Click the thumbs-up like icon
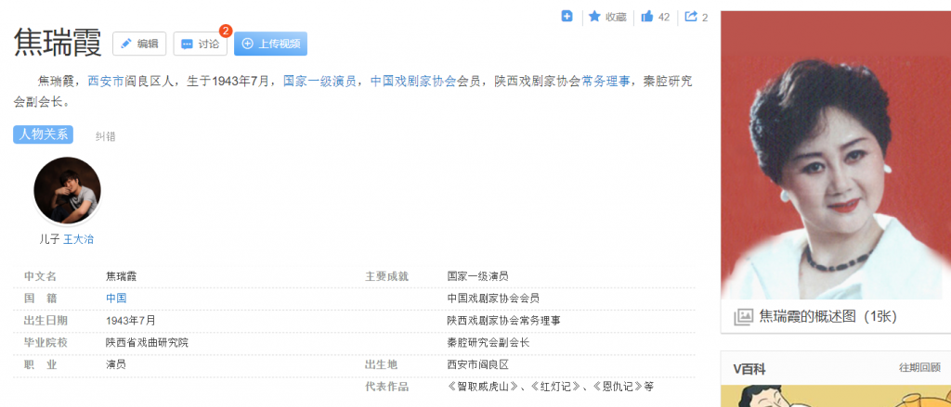 pyautogui.click(x=647, y=17)
